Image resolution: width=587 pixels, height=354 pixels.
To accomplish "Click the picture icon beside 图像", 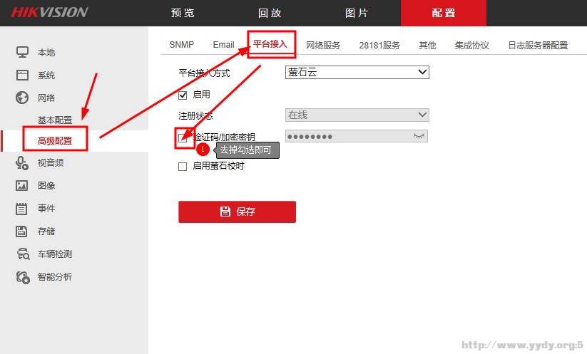I will [21, 185].
